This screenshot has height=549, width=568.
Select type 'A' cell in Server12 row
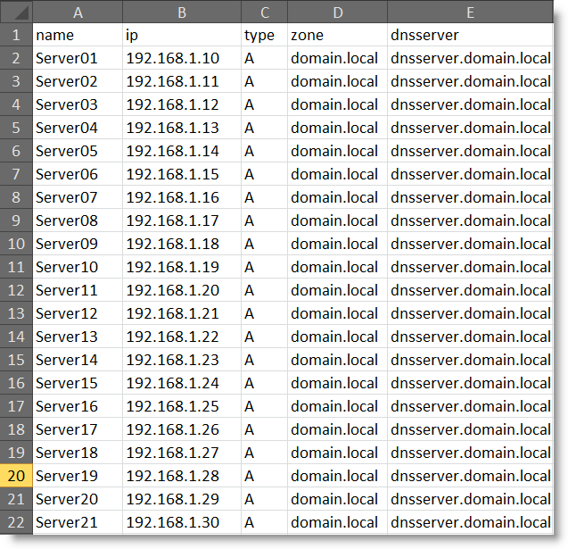pyautogui.click(x=265, y=313)
